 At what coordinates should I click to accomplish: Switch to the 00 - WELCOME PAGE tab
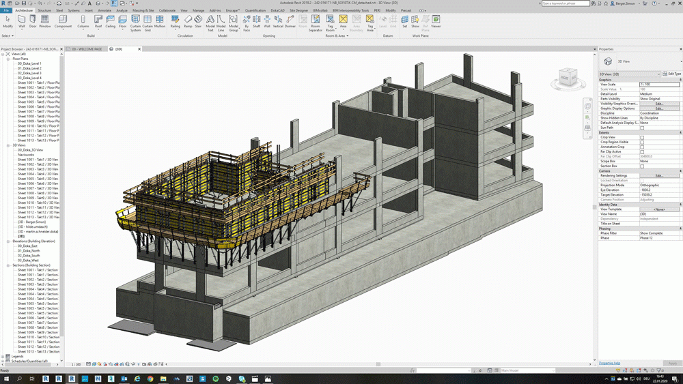[x=87, y=49]
